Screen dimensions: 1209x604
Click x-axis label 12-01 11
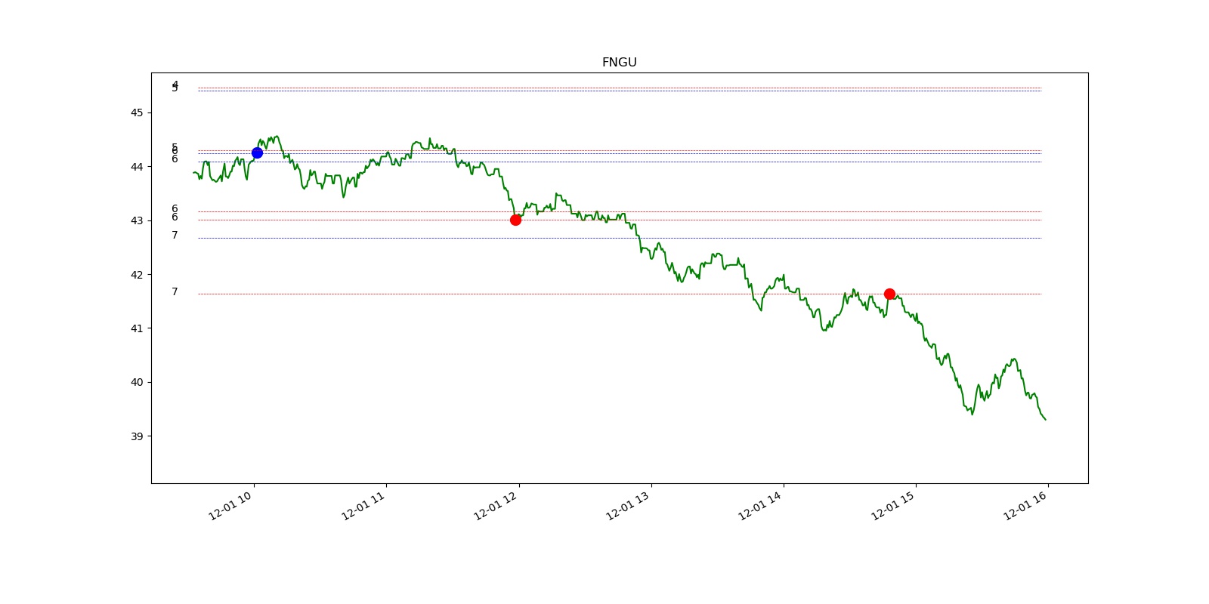pos(363,506)
